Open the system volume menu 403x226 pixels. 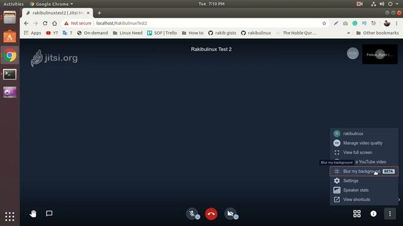coord(382,4)
